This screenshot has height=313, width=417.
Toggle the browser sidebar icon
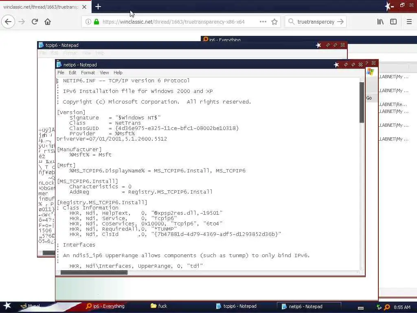(393, 22)
